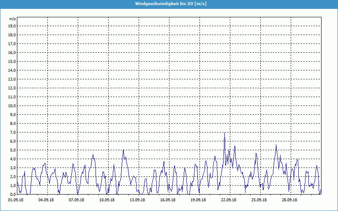Click the 7,0 y-axis label
The image size is (338, 211).
coord(12,132)
